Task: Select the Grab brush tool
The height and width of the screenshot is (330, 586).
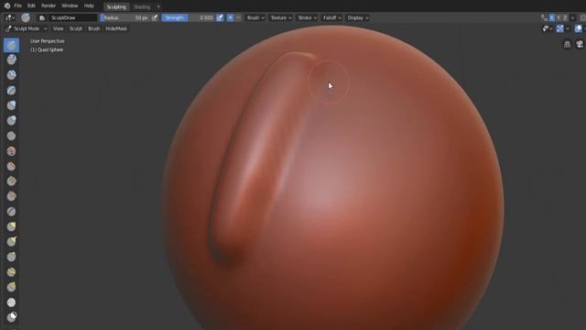Action: click(x=11, y=226)
